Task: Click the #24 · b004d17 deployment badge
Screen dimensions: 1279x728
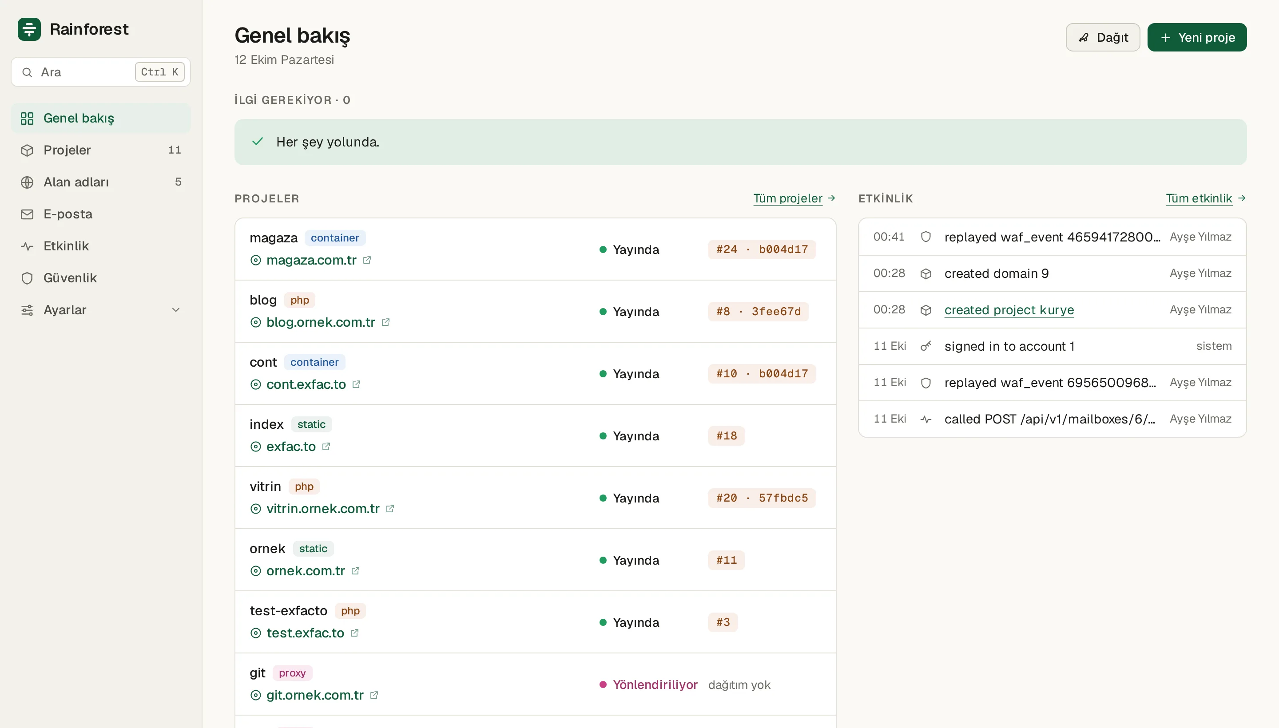Action: (x=762, y=249)
